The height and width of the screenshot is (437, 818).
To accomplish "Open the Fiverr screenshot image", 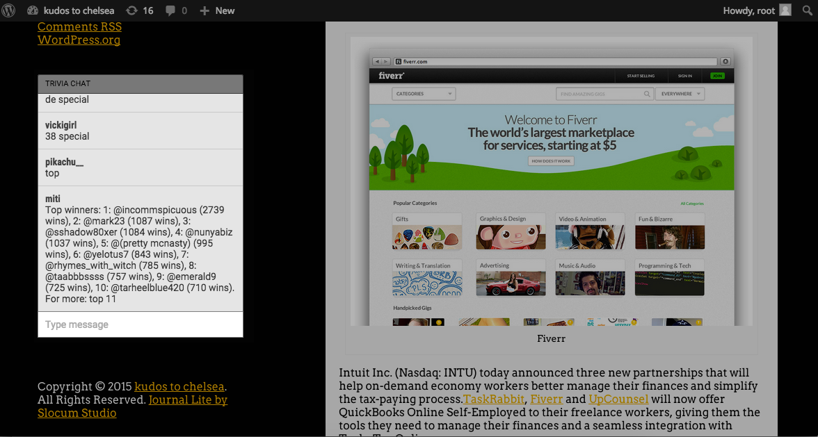I will (552, 181).
